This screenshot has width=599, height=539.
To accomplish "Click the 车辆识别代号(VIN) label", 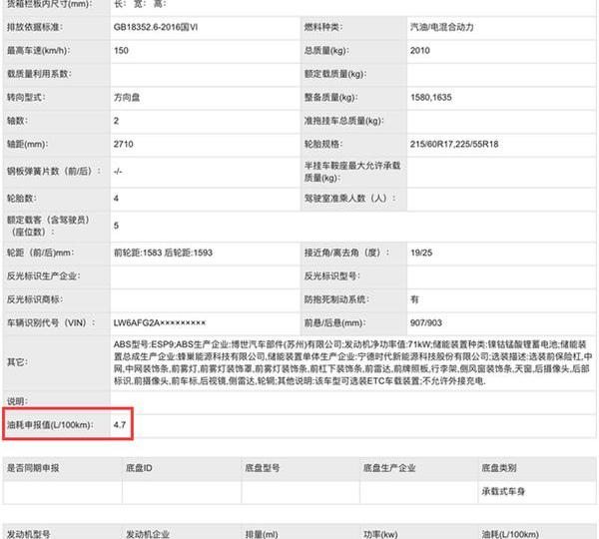I will 51,322.
